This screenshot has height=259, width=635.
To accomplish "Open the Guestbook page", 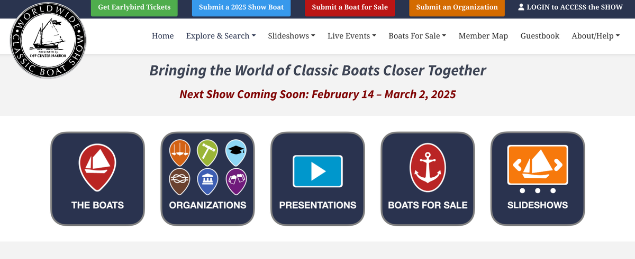I will point(540,36).
